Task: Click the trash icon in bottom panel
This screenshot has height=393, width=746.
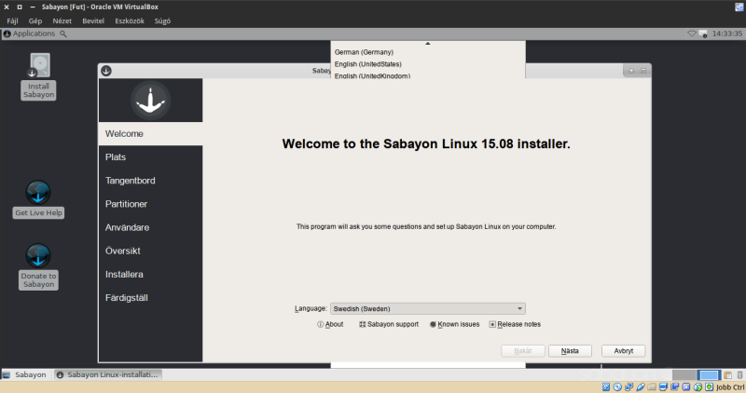Action: tap(739, 375)
